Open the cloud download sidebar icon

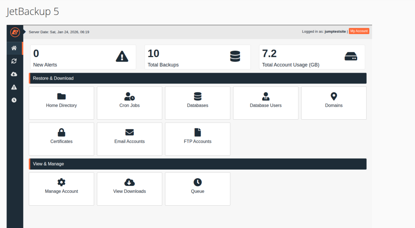click(14, 74)
